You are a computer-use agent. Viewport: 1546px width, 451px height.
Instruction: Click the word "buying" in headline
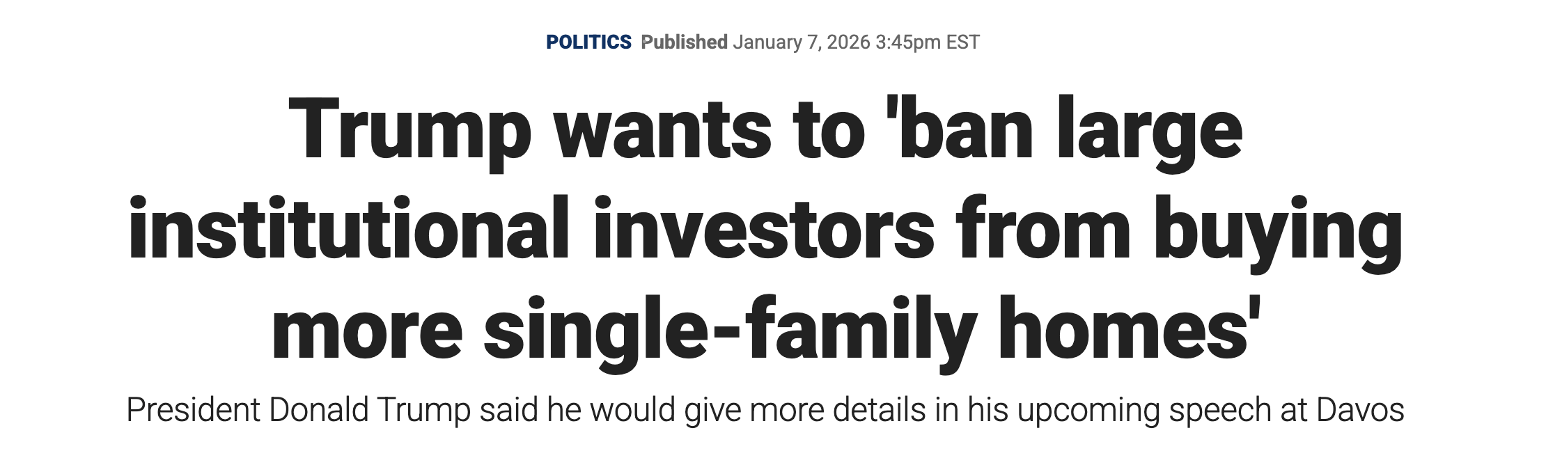pyautogui.click(x=1278, y=228)
